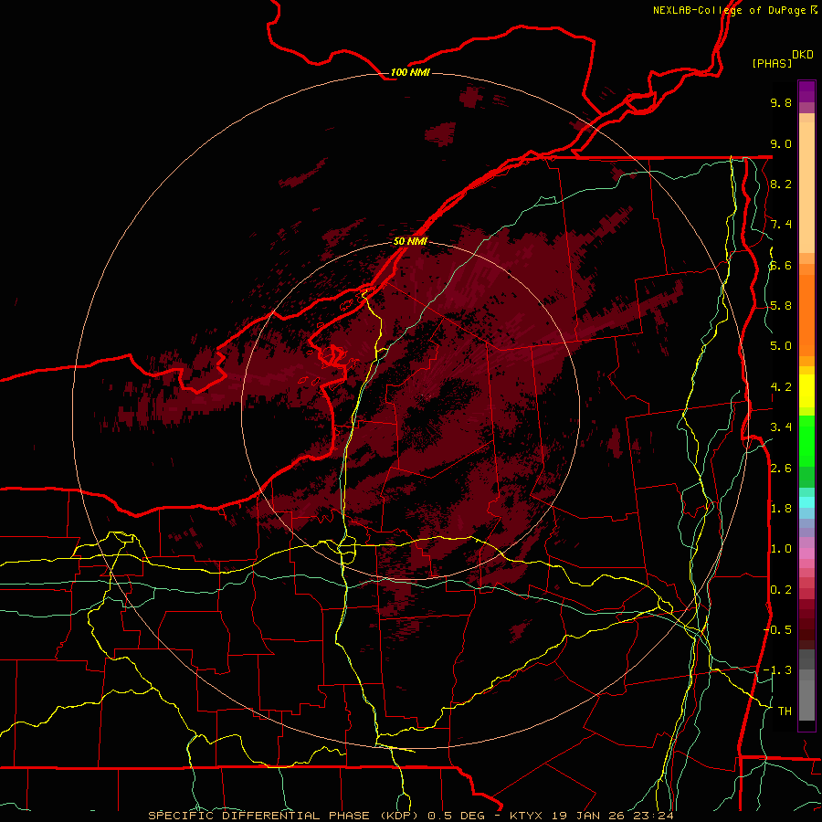Click the -0.5 legend value
Viewport: 822px width, 822px height.
click(778, 630)
